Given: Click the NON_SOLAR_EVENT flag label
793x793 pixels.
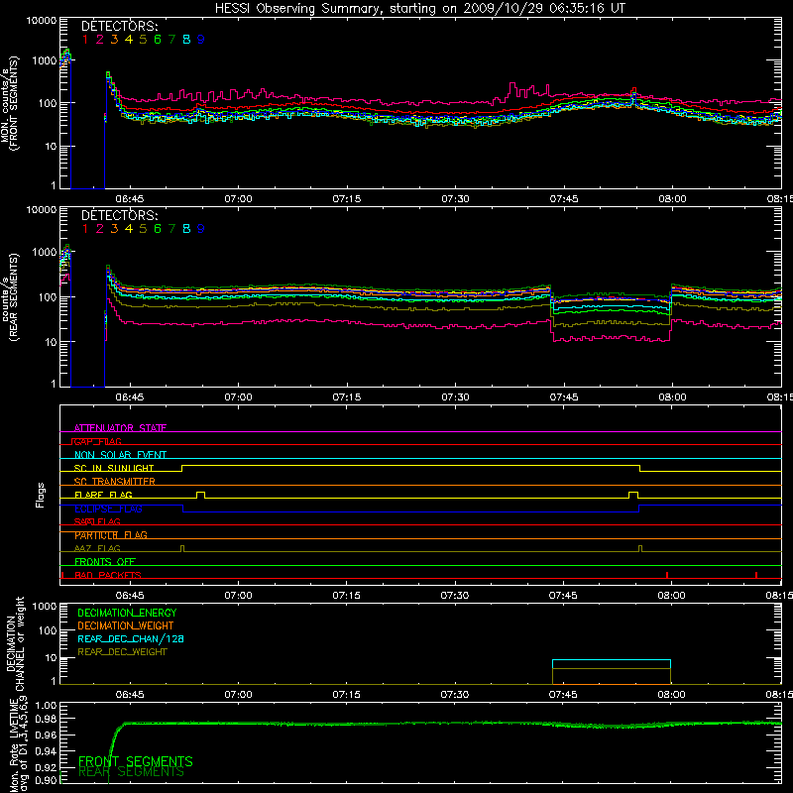Looking at the screenshot, I should pyautogui.click(x=120, y=455).
